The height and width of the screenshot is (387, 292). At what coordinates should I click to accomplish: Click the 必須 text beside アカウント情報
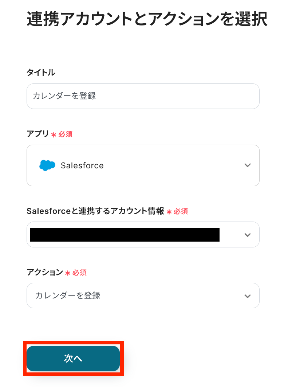pos(181,211)
